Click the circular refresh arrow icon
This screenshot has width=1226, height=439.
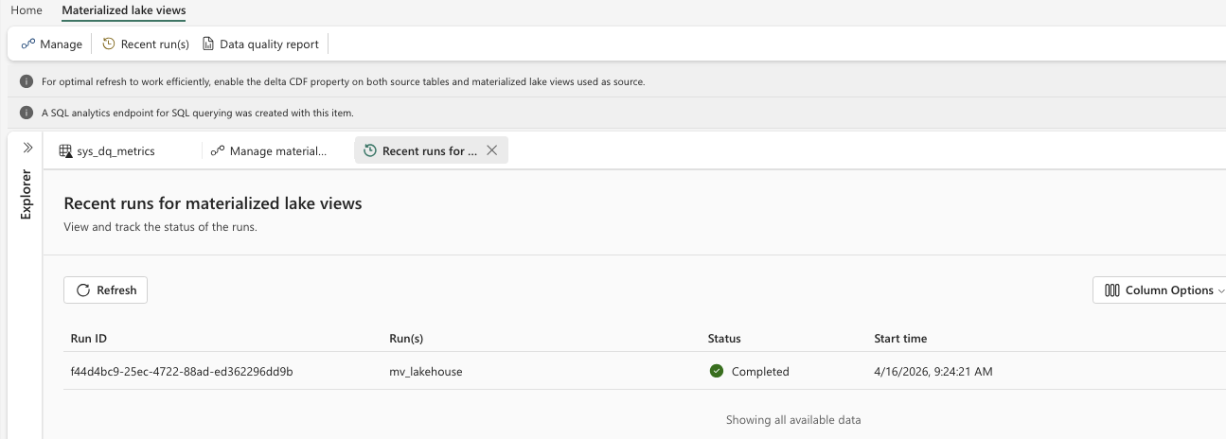tap(83, 290)
